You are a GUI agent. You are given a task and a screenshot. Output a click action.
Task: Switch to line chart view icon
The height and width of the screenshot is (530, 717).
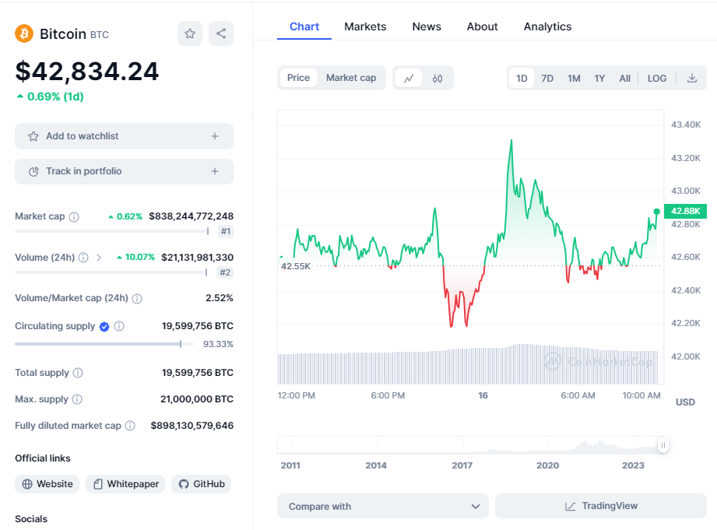tap(409, 78)
